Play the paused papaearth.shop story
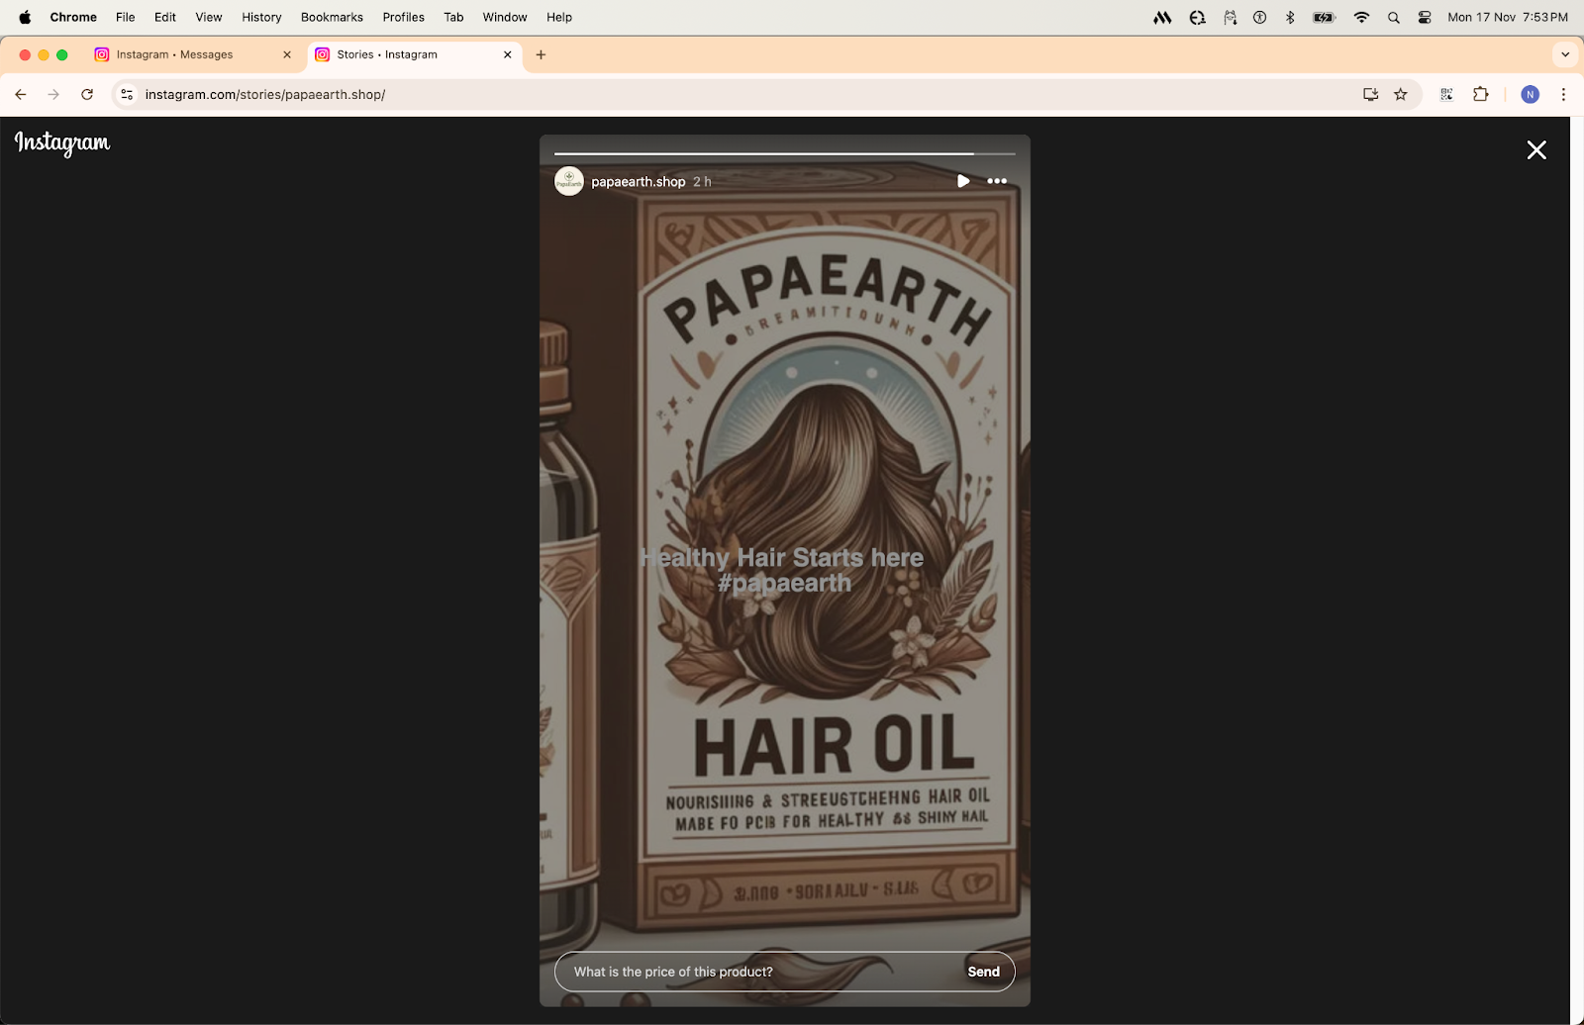This screenshot has height=1025, width=1584. [x=963, y=181]
